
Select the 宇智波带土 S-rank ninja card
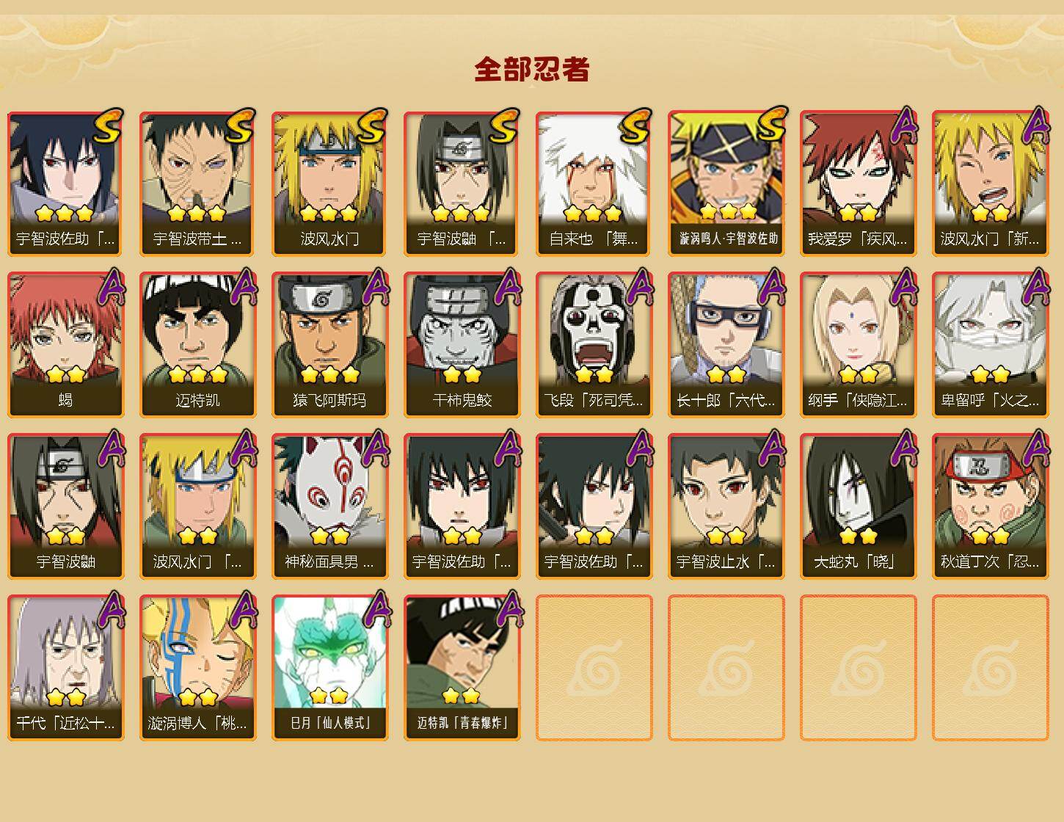pos(197,183)
